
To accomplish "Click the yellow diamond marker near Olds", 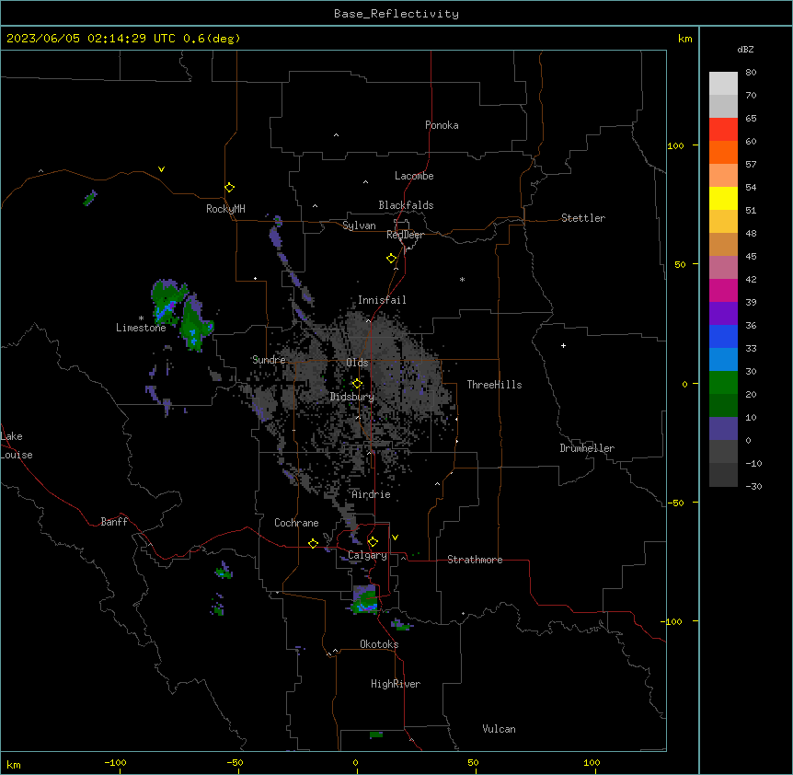I will [358, 384].
